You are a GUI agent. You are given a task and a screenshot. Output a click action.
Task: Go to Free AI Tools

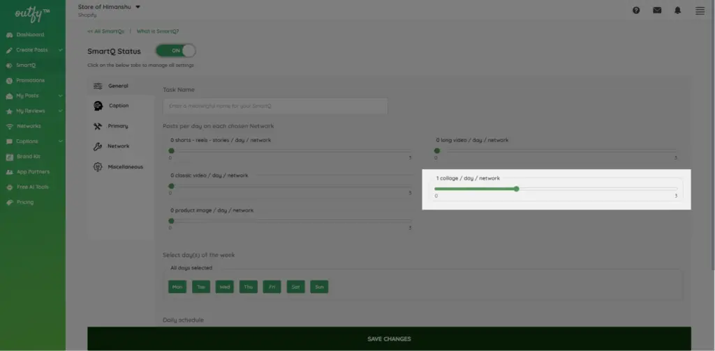click(x=32, y=187)
